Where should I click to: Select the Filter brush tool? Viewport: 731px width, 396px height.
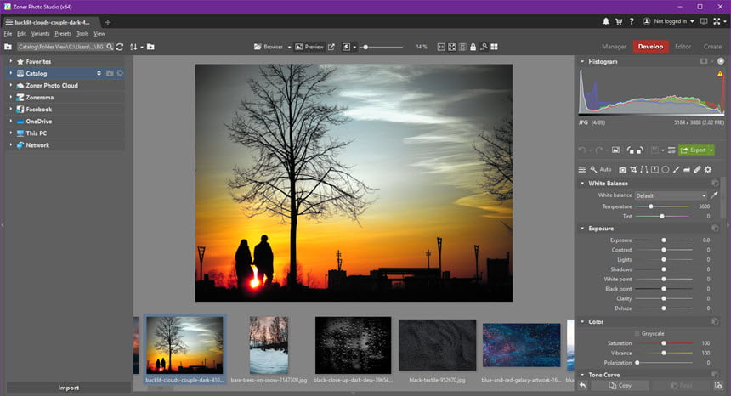tap(676, 170)
